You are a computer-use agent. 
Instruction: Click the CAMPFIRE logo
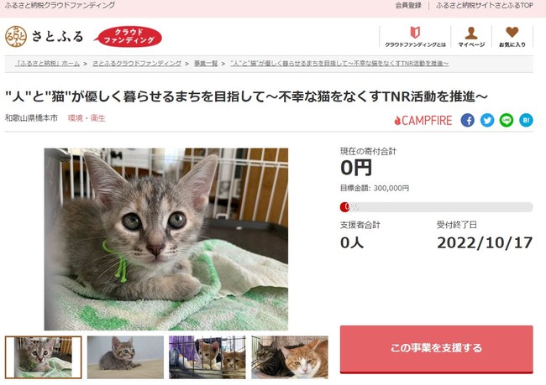pos(423,121)
